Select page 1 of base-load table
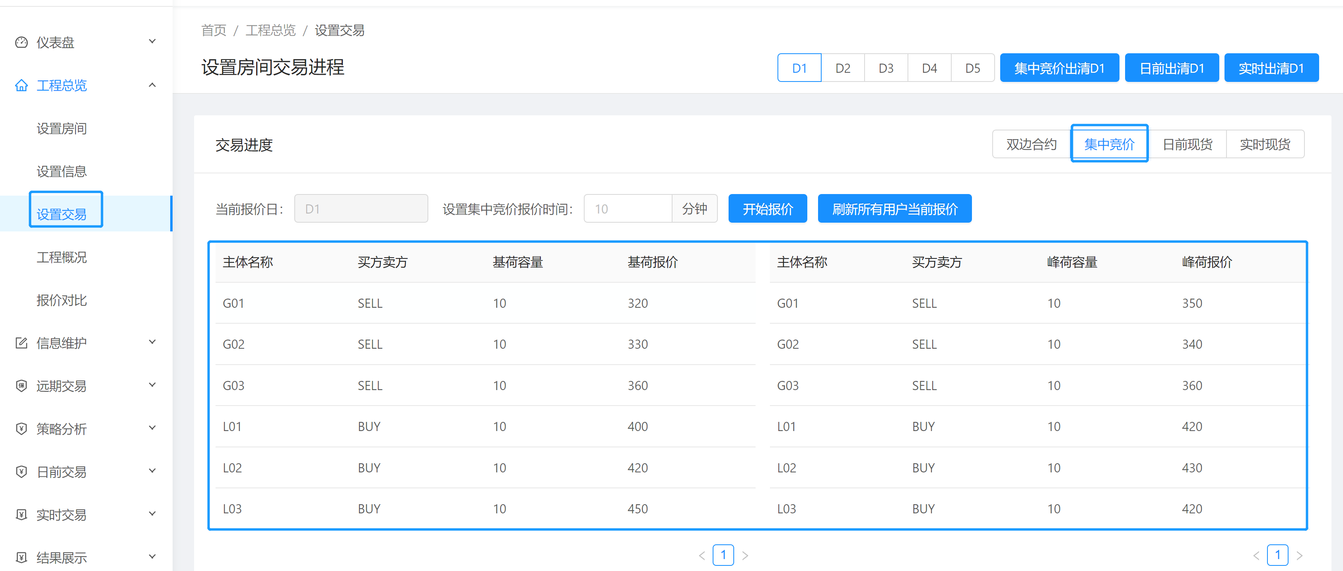The height and width of the screenshot is (571, 1343). (723, 555)
